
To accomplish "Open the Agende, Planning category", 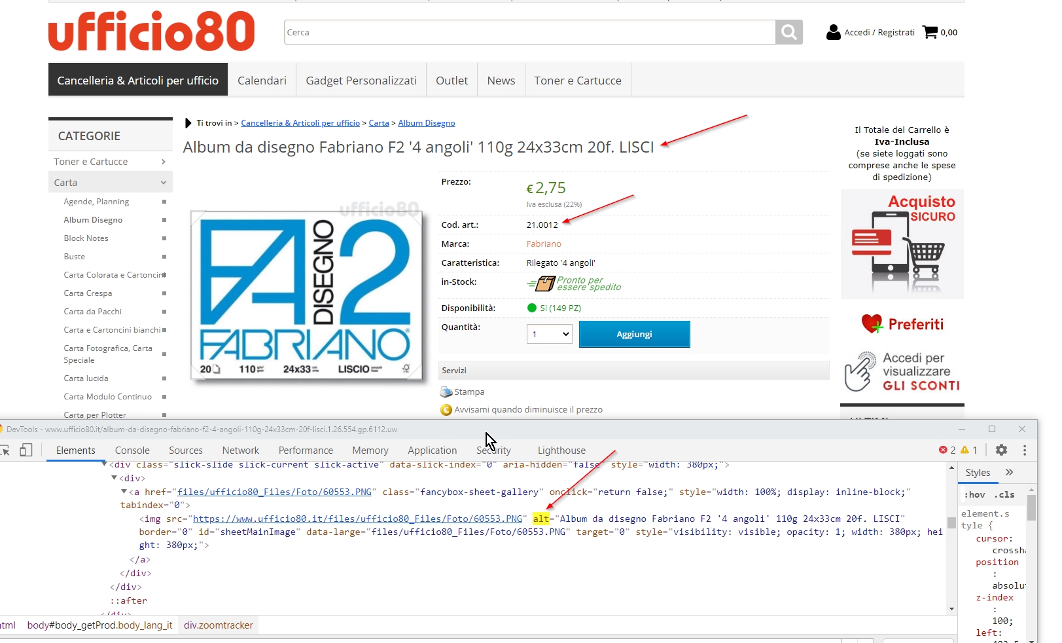I will pos(96,202).
